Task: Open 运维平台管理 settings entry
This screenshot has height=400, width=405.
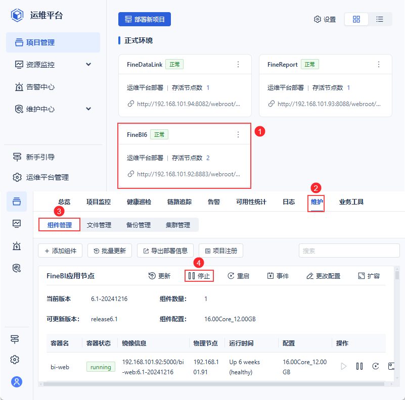Action: [41, 177]
